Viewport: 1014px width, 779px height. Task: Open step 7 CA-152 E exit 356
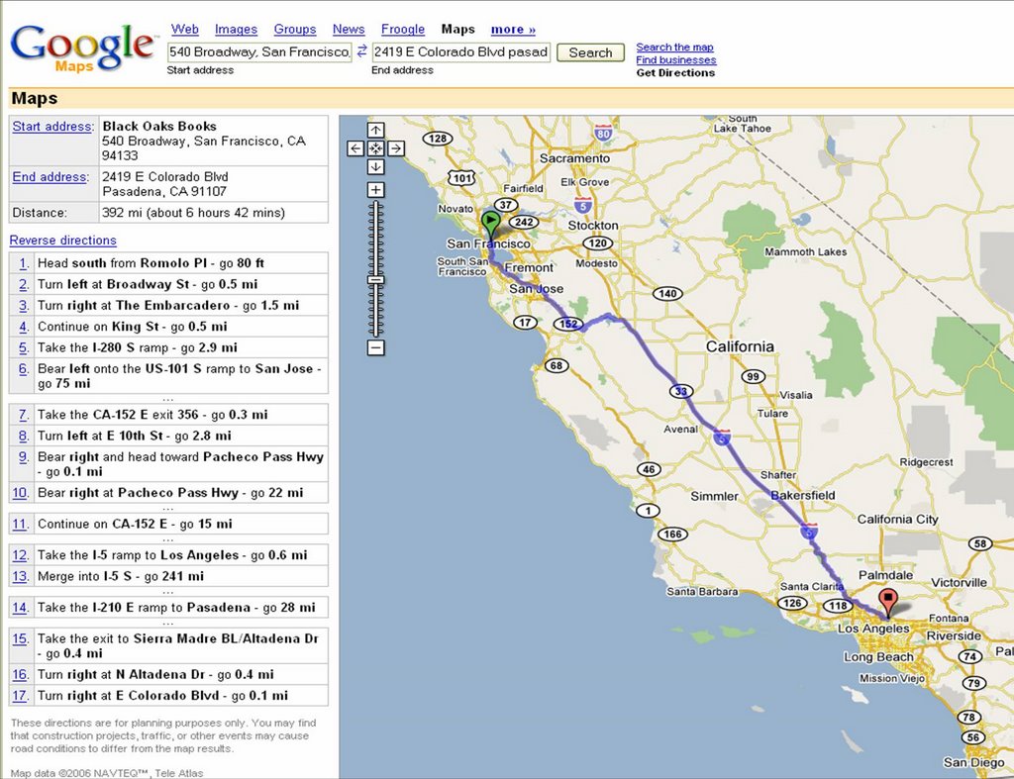pyautogui.click(x=168, y=415)
